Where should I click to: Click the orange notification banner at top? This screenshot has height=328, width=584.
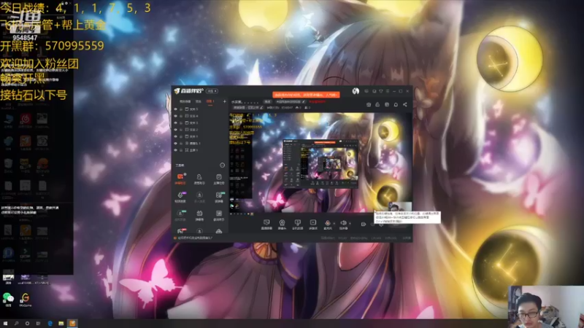coord(306,95)
